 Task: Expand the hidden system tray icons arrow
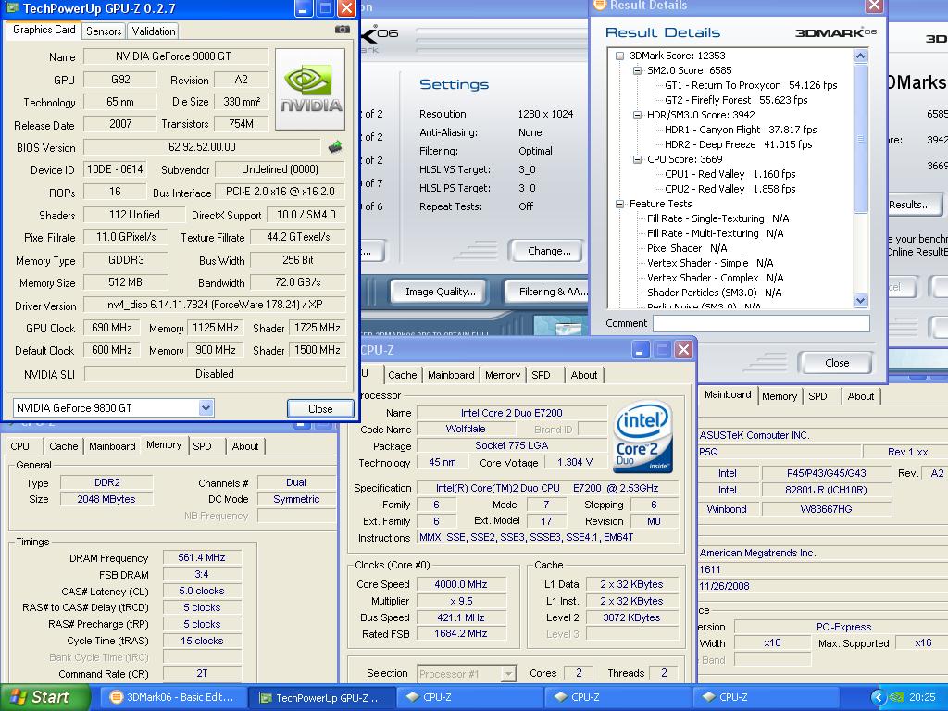(x=878, y=697)
